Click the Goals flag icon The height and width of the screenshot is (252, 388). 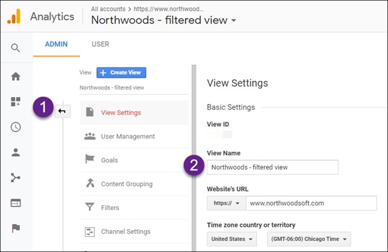[x=90, y=159]
